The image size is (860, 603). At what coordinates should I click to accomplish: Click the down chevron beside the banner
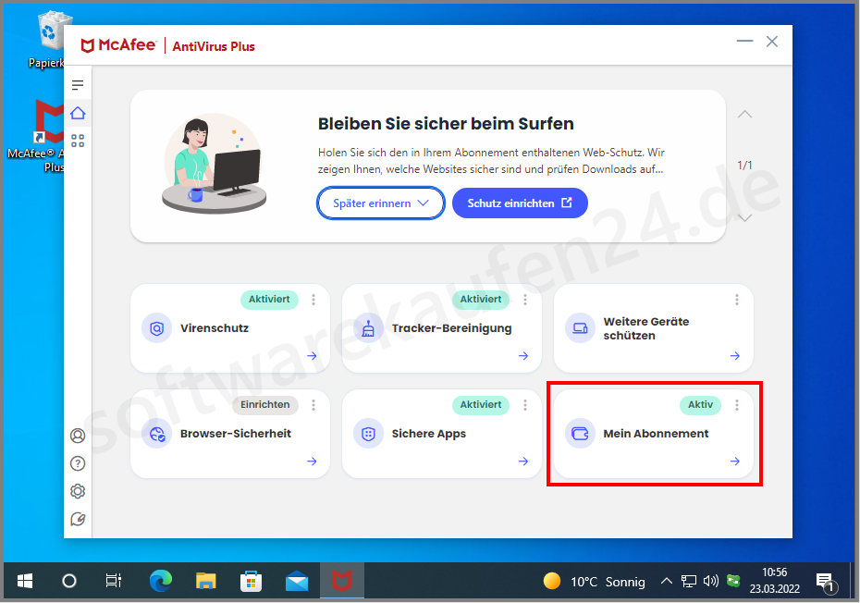point(744,217)
